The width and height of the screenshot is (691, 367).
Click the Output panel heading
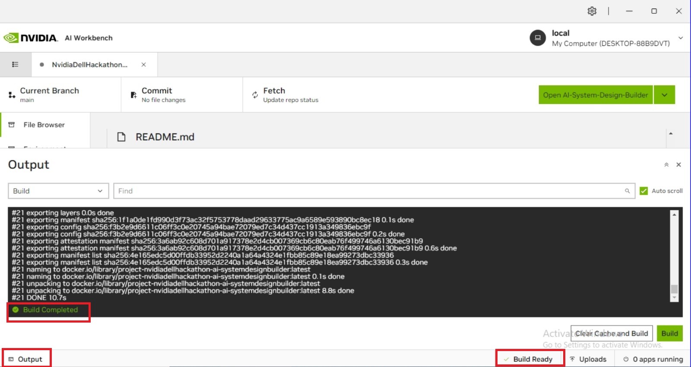29,165
